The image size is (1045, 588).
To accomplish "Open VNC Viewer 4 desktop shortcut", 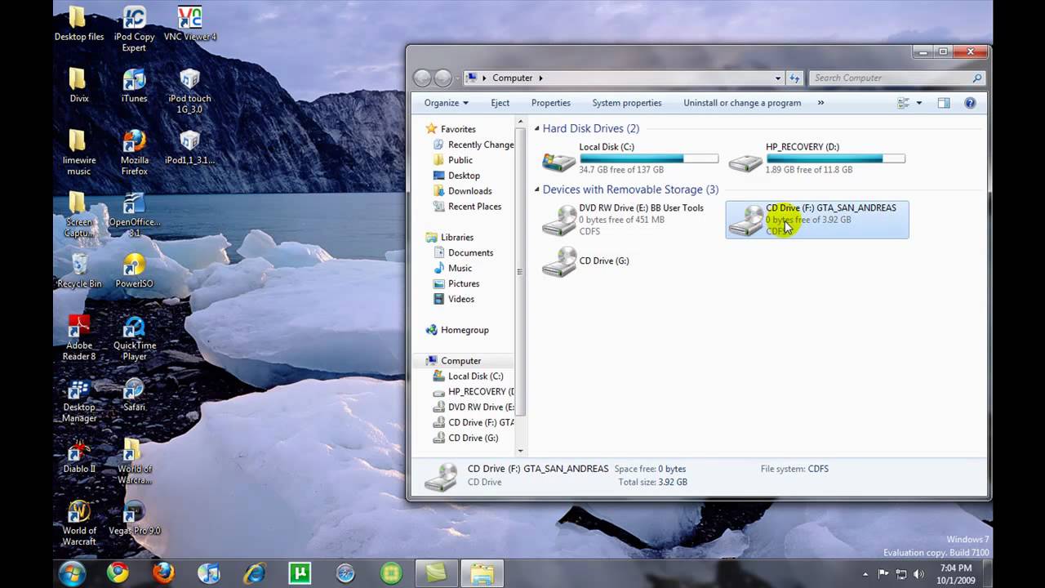I will click(x=189, y=24).
